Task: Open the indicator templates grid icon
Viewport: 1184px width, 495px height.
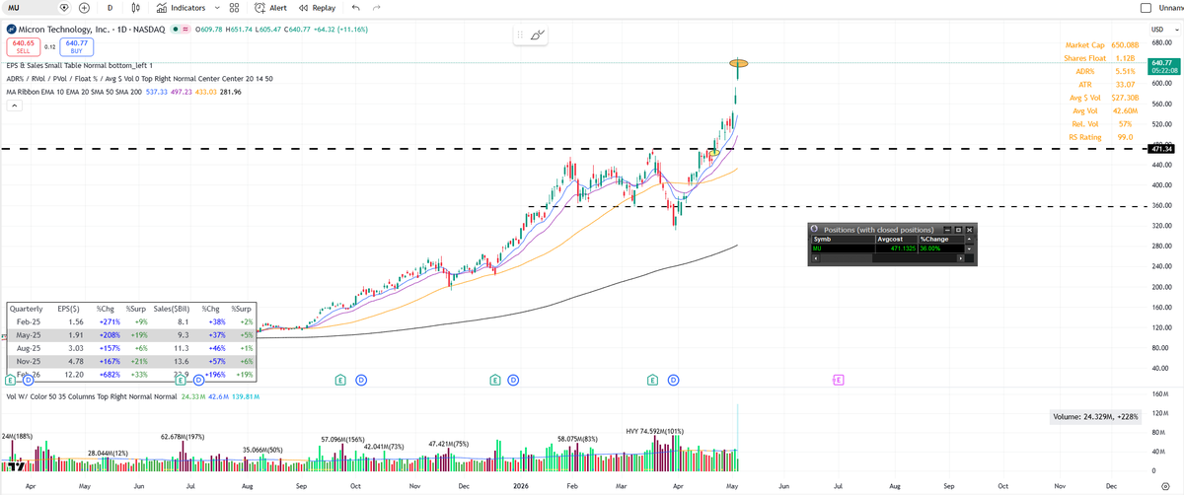Action: (234, 8)
